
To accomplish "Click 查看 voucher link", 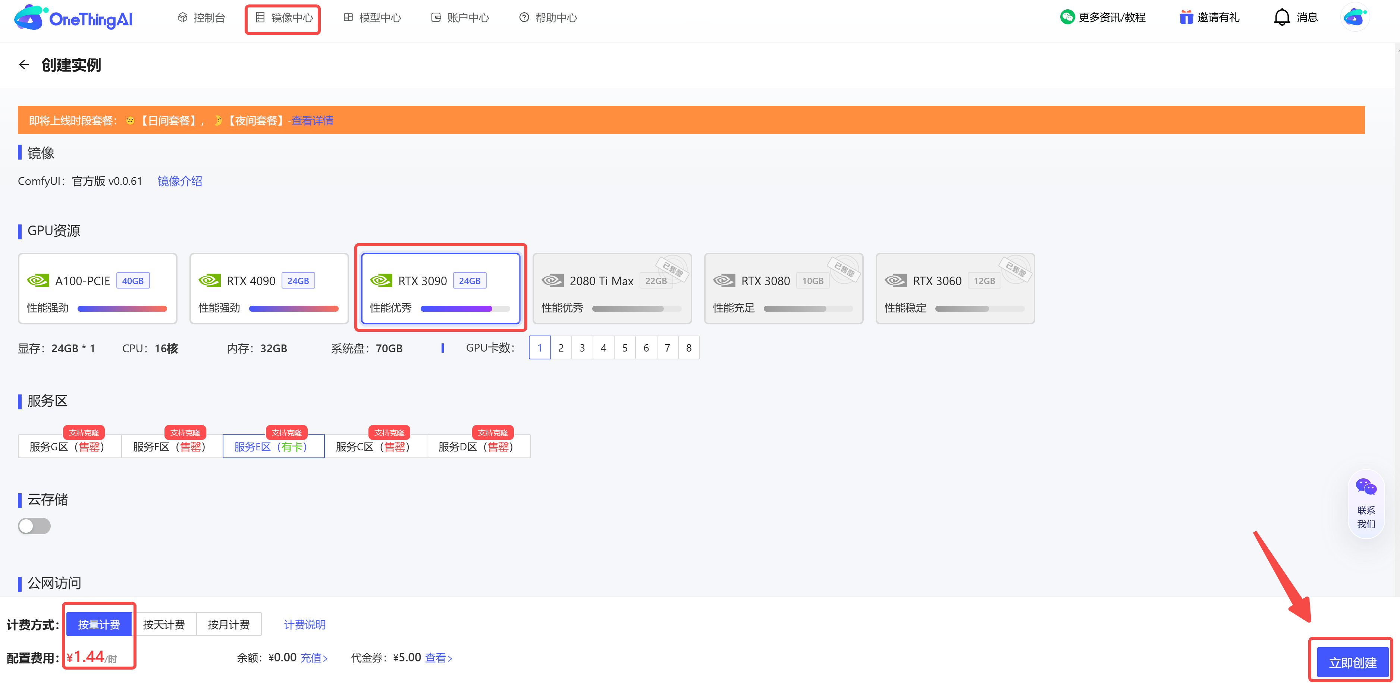I will [439, 658].
